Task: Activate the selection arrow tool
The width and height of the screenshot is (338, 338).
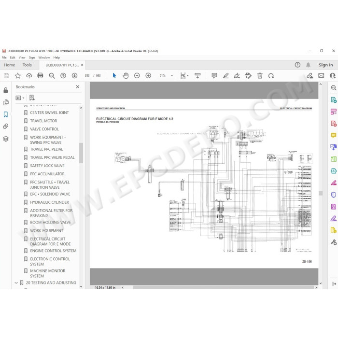Action: pos(114,76)
